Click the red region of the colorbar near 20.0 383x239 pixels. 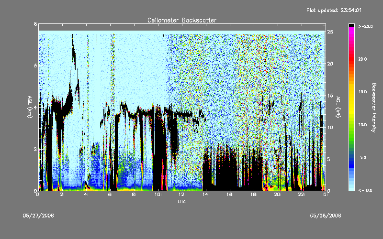point(351,59)
